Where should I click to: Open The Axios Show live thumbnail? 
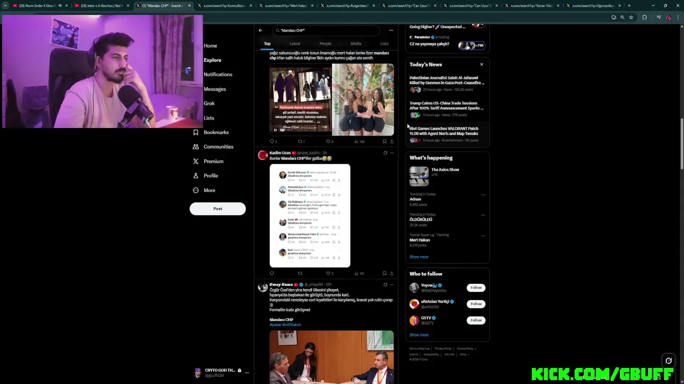point(419,176)
